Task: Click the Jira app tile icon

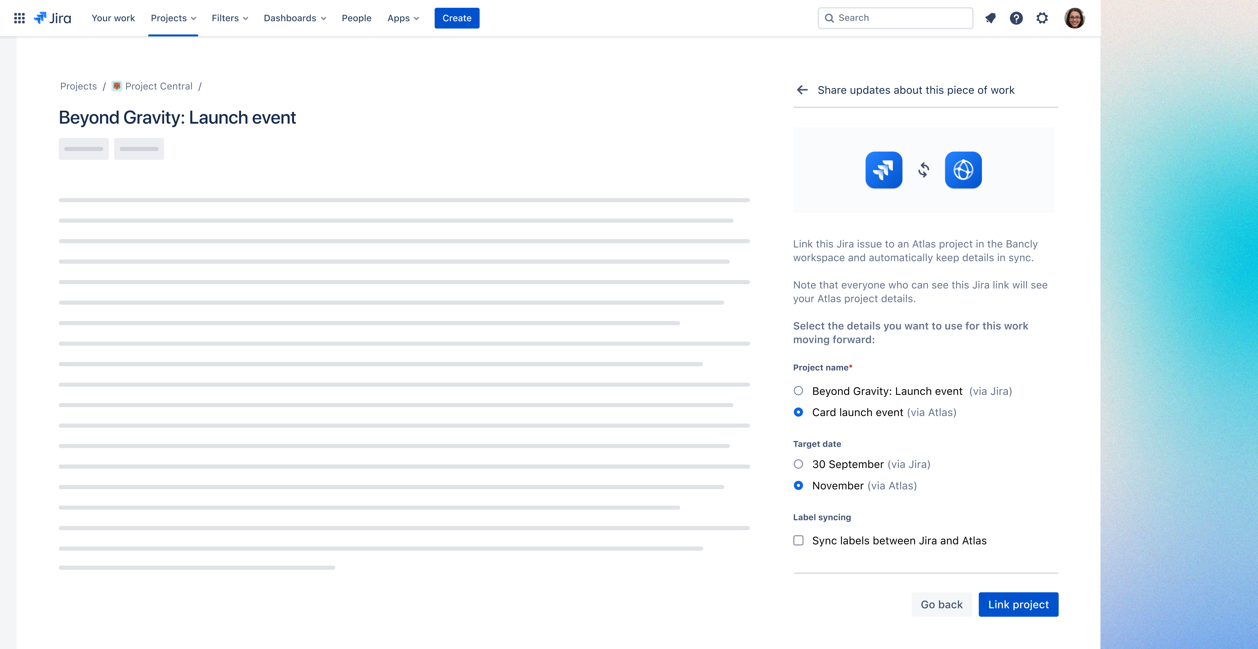Action: point(883,170)
